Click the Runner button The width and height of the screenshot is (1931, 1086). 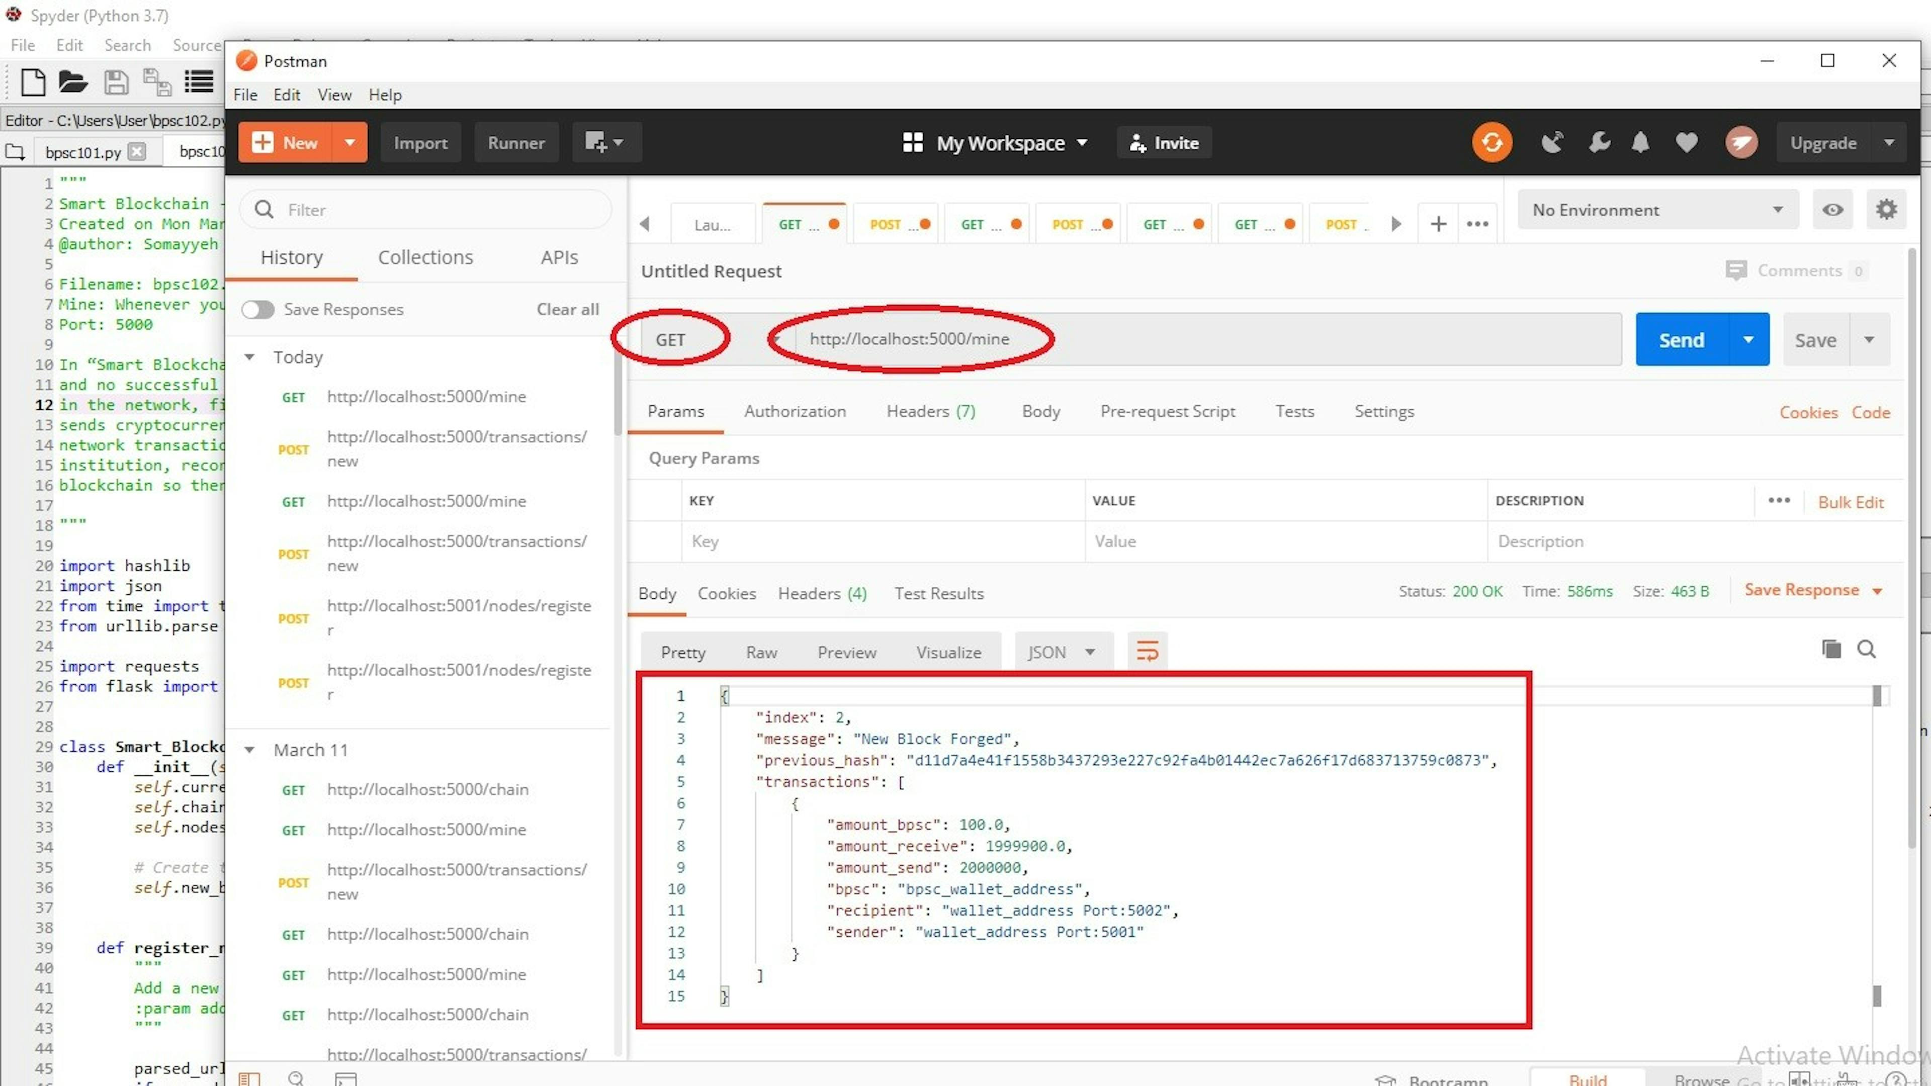pos(516,142)
